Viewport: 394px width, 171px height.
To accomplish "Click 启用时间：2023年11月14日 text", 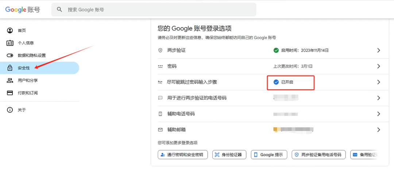I will [x=305, y=51].
